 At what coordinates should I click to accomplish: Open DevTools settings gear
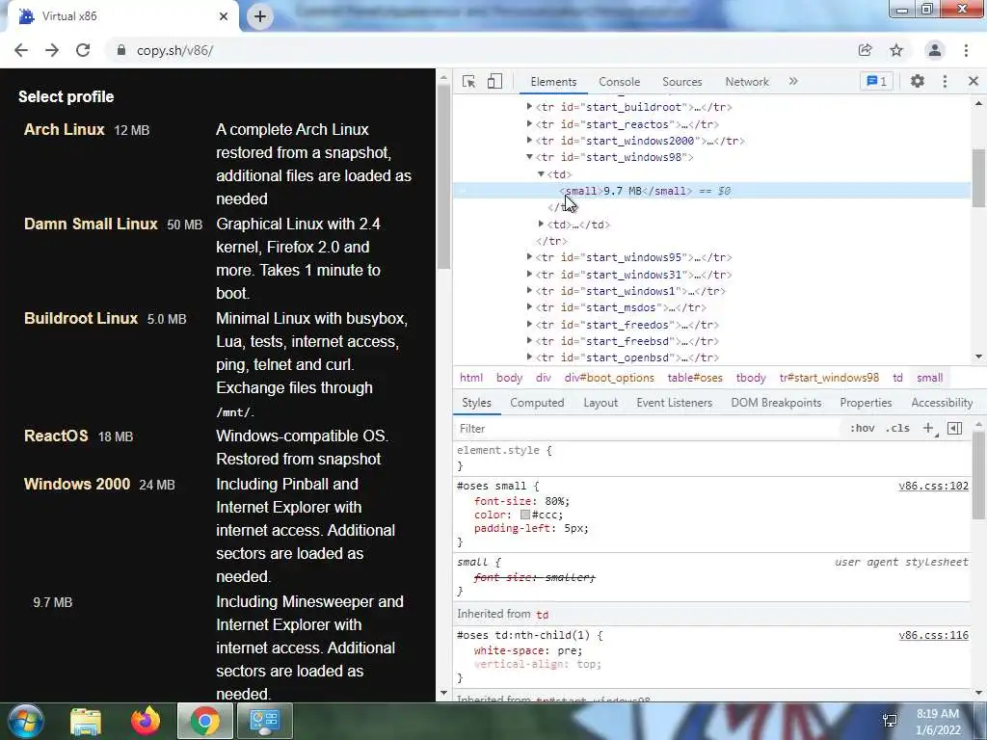918,81
